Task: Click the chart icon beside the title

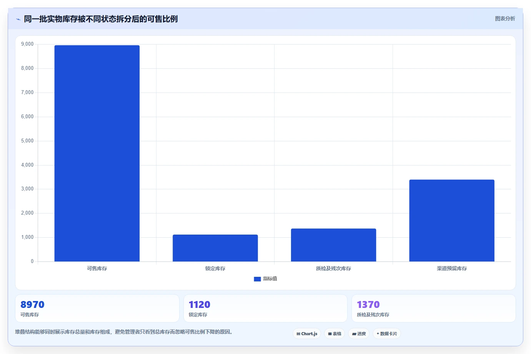Action: [x=18, y=19]
